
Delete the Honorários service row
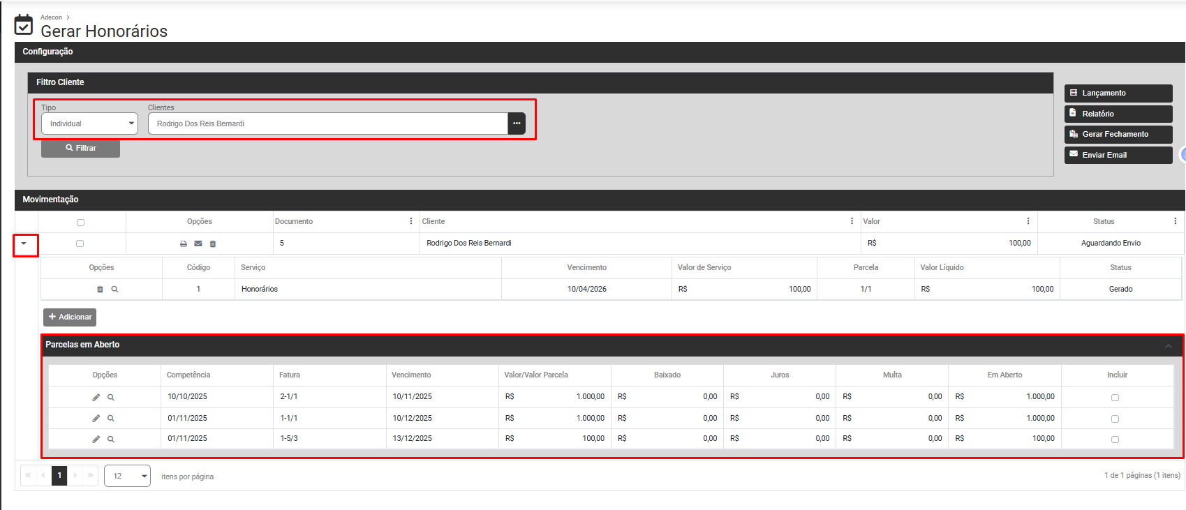(x=100, y=290)
